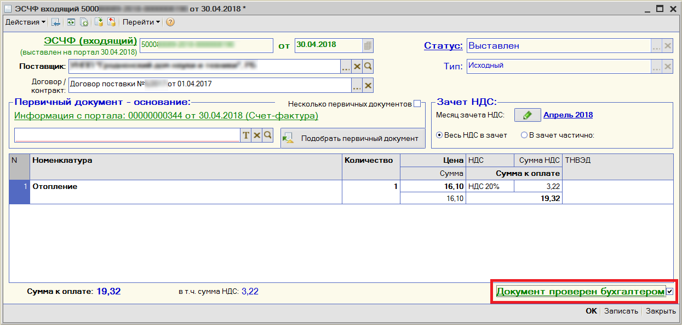Check the Несколько первичных документов checkbox
682x325 pixels.
click(x=417, y=104)
